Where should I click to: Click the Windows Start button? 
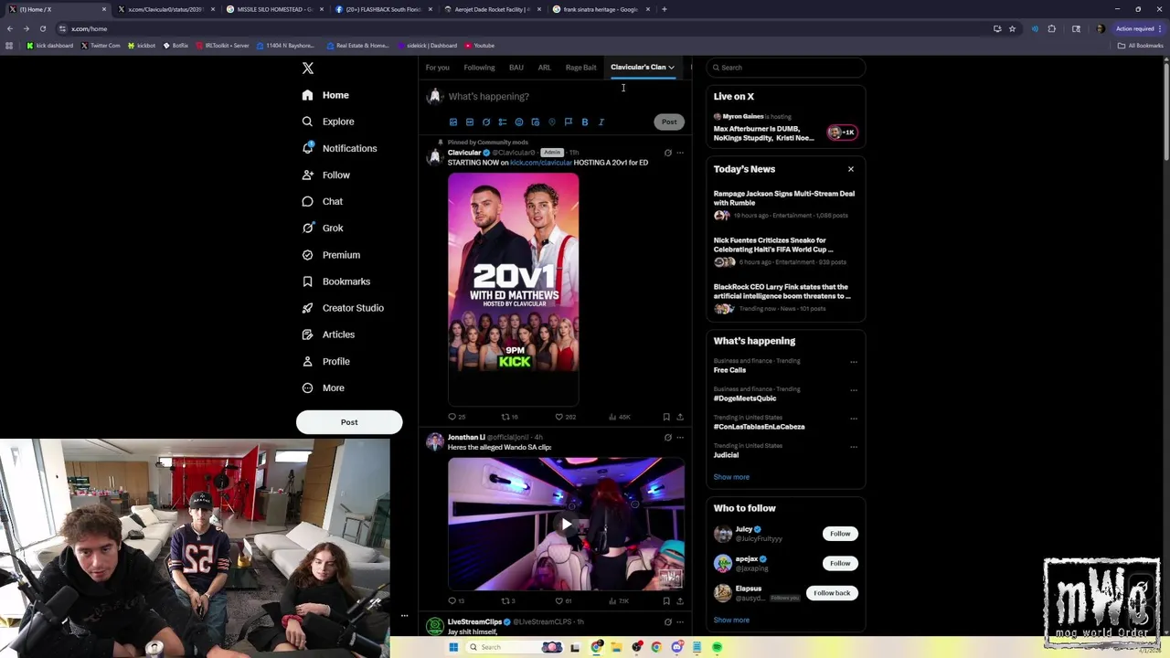(453, 647)
